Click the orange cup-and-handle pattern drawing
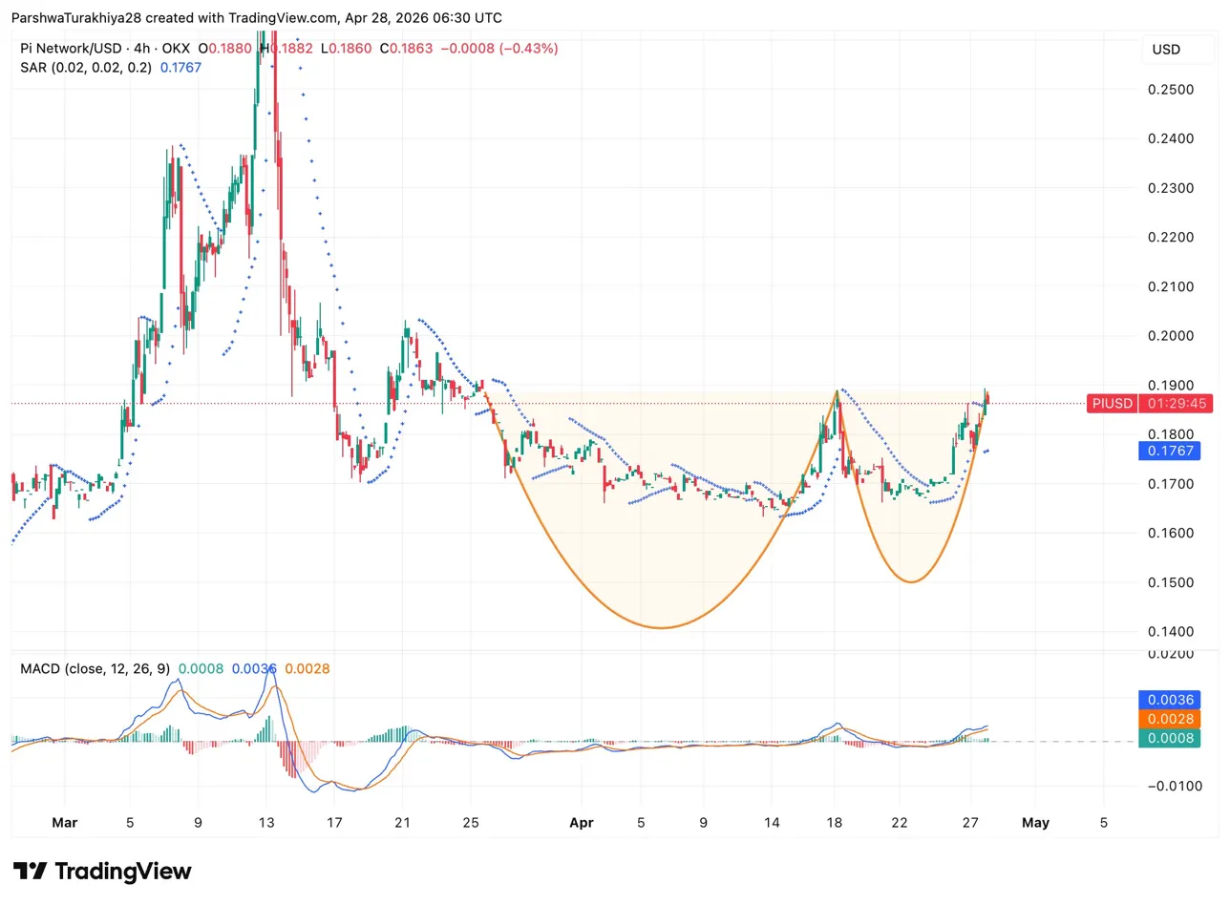1230x905 pixels. pos(661,626)
